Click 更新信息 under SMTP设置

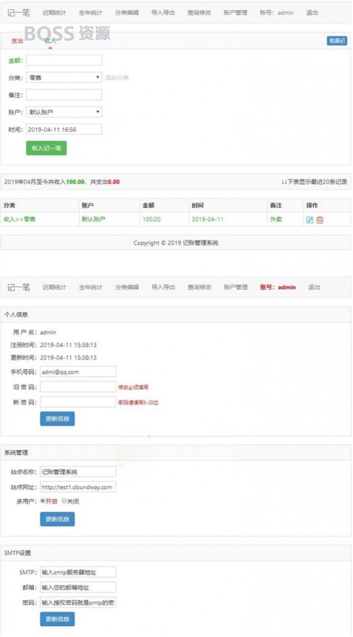point(57,619)
